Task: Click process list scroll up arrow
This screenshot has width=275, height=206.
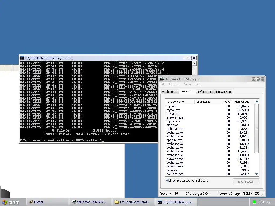Action: click(x=256, y=101)
